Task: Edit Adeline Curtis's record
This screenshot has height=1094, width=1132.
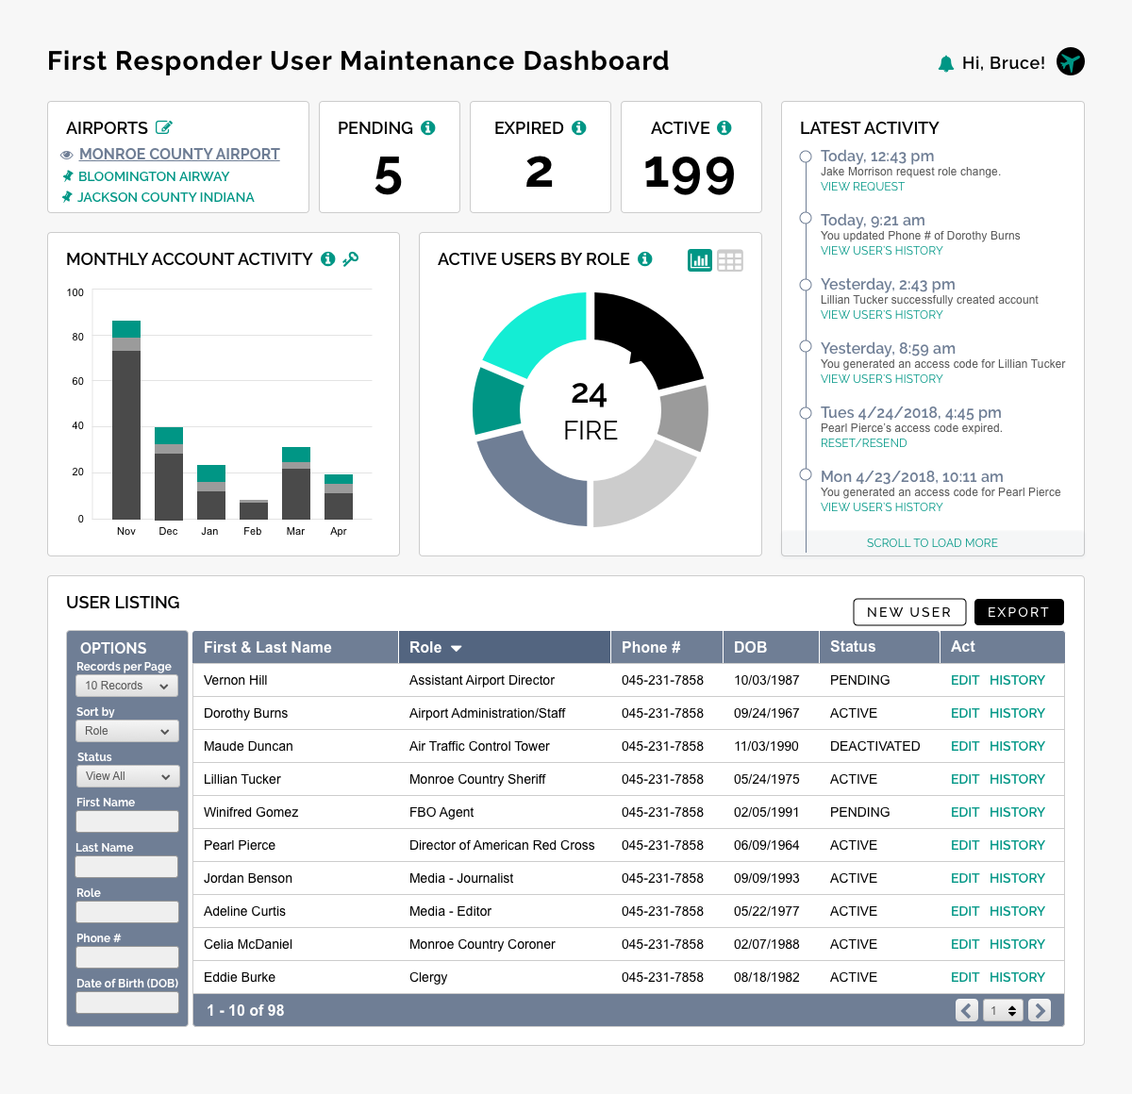Action: point(965,911)
